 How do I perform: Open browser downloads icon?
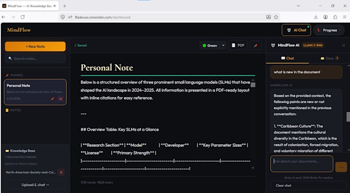[316, 17]
